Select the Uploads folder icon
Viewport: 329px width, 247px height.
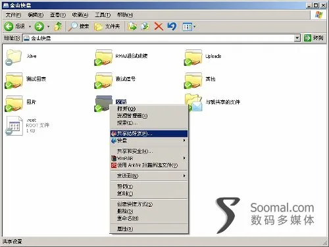coord(193,57)
